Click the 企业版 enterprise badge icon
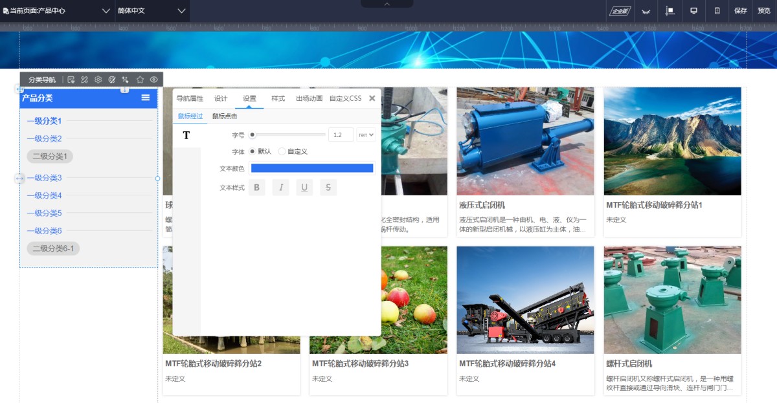Image resolution: width=777 pixels, height=403 pixels. click(620, 11)
